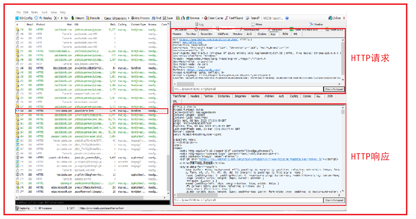Viewport: 416px width, 219px height.
Task: Open the Tools menu
Action: coord(44,12)
